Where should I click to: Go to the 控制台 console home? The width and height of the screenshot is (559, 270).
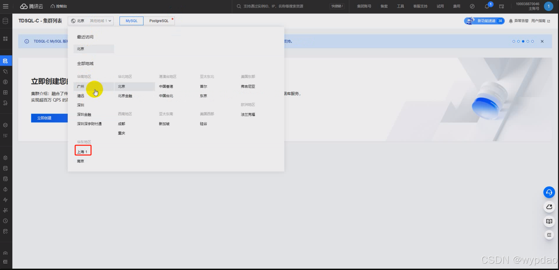(59, 6)
